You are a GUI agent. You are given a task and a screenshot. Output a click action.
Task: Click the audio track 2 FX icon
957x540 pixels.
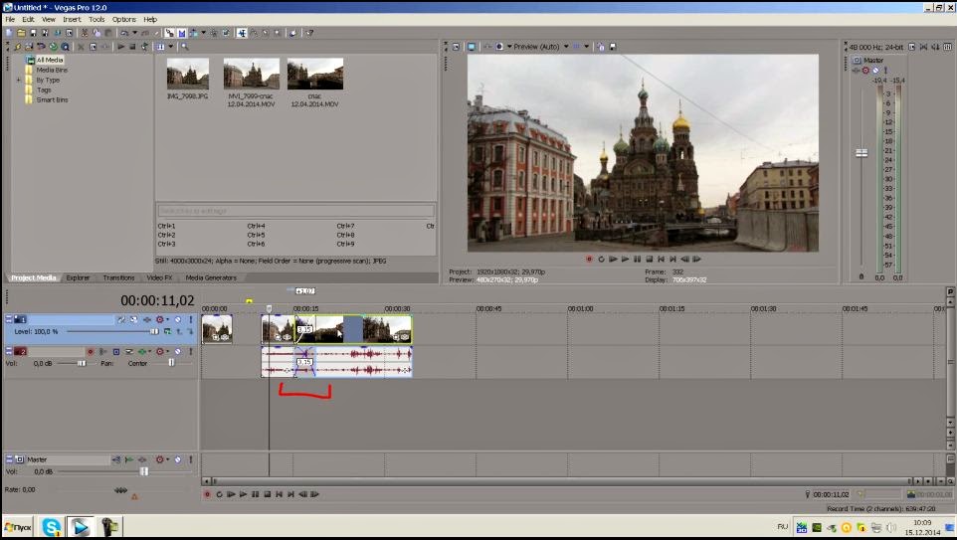pos(143,351)
